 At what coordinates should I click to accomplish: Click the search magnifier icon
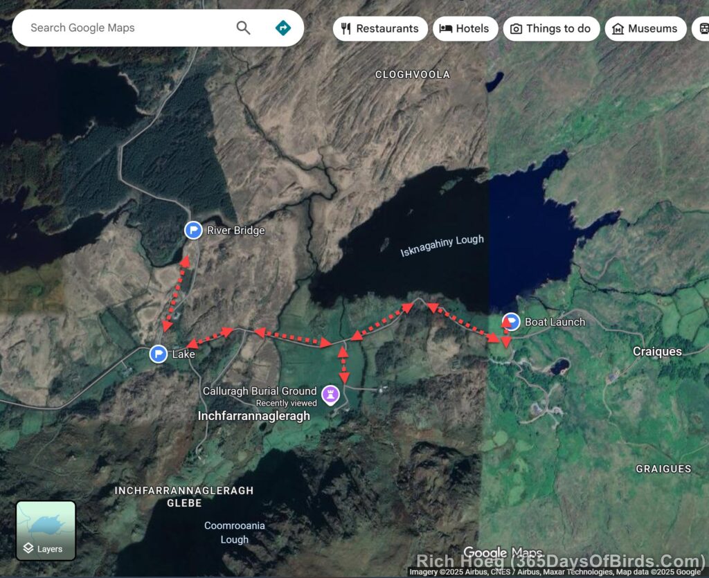click(x=243, y=28)
